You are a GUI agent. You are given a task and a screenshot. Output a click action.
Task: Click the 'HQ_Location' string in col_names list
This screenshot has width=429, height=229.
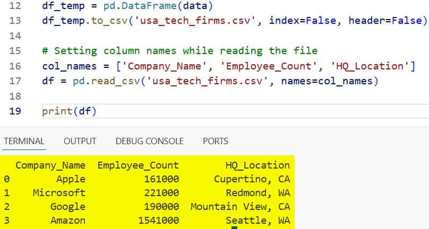[370, 66]
